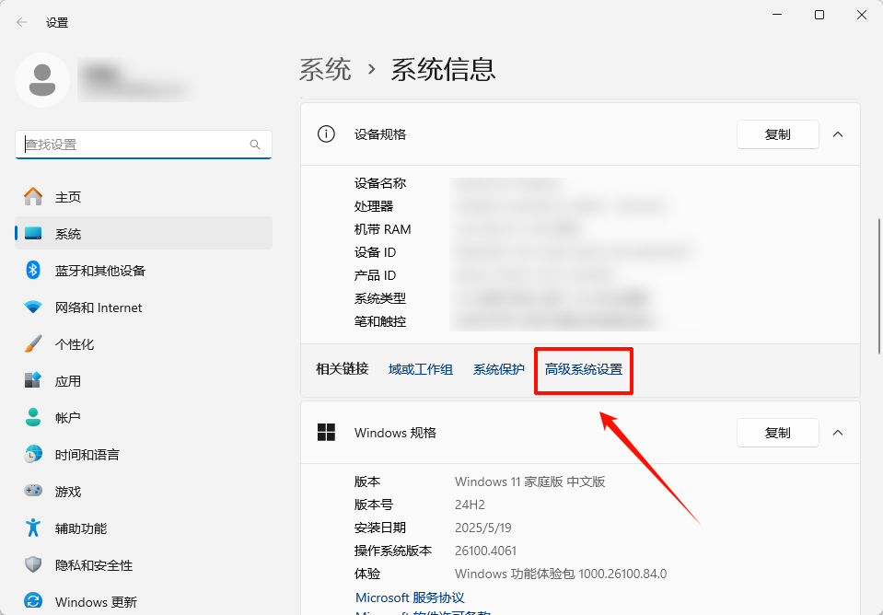Select 时间和语言 in sidebar
Screen dimensions: 883x615
click(144, 454)
